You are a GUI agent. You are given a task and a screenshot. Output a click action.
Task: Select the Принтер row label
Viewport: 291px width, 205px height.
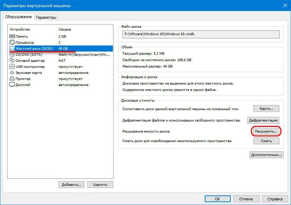coord(23,79)
